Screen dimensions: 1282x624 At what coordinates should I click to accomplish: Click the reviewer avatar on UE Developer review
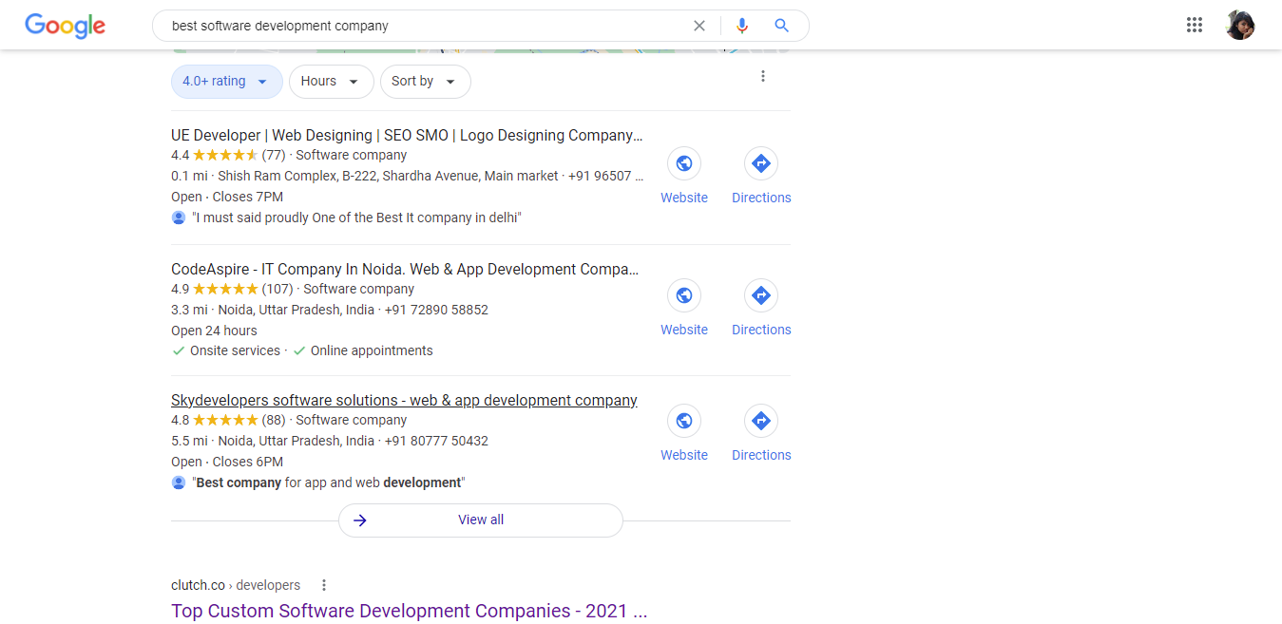coord(179,217)
